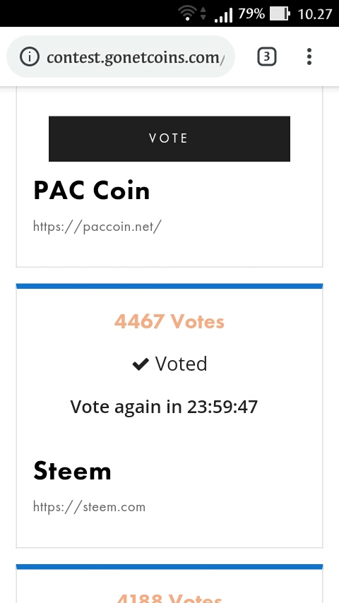Viewport: 339px width, 603px height.
Task: Tap the PAC Coin heading
Action: pos(92,191)
